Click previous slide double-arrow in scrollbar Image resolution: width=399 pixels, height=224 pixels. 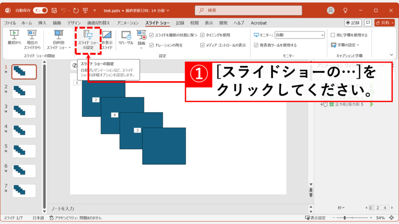311,190
